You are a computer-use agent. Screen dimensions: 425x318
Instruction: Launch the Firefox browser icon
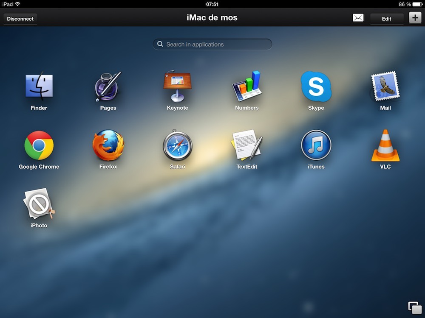pos(108,145)
